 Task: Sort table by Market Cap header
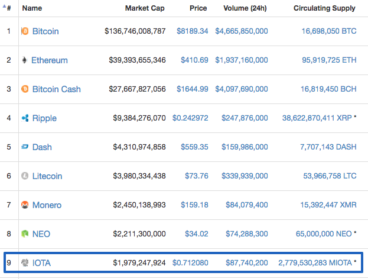click(x=145, y=8)
